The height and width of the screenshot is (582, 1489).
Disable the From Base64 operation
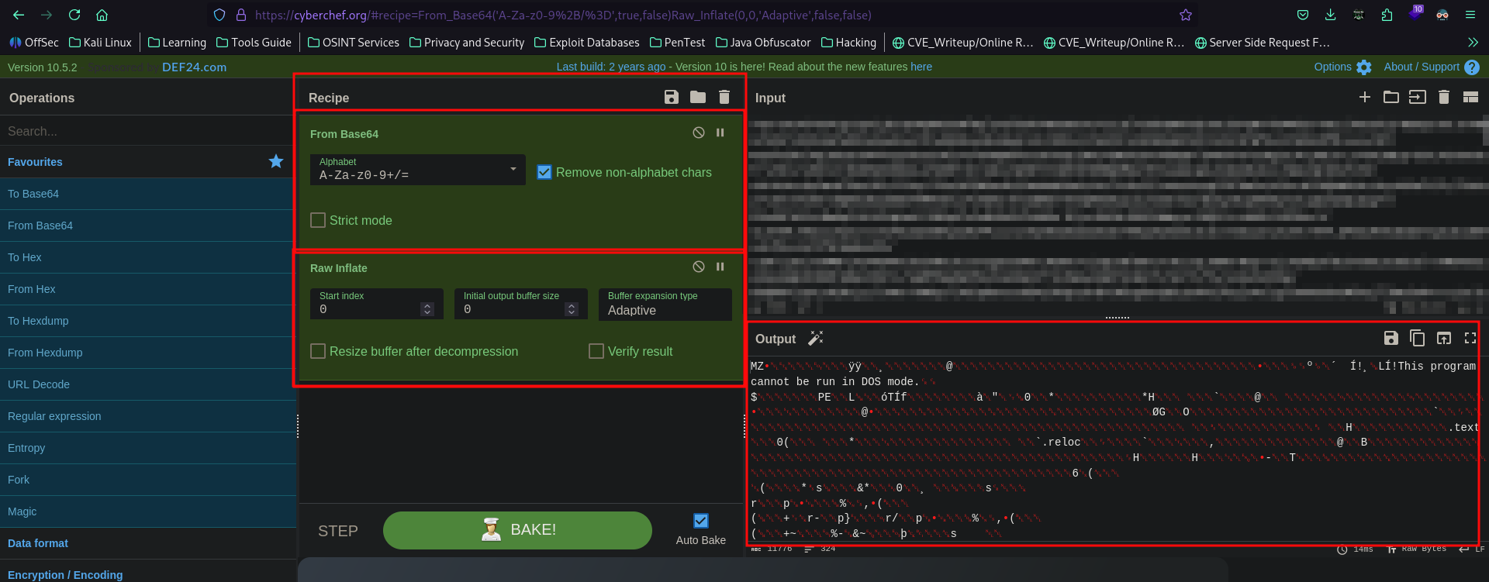pyautogui.click(x=699, y=133)
